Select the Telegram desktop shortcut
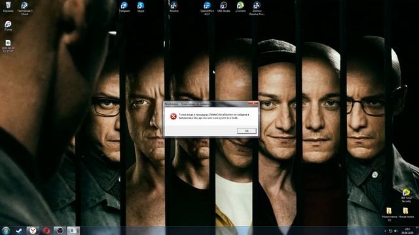This screenshot has width=419, height=235. tap(124, 7)
